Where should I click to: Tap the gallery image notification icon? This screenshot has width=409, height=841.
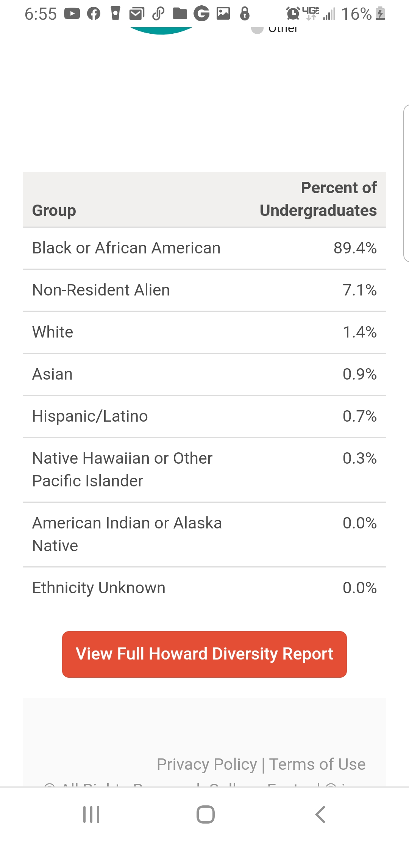click(223, 14)
